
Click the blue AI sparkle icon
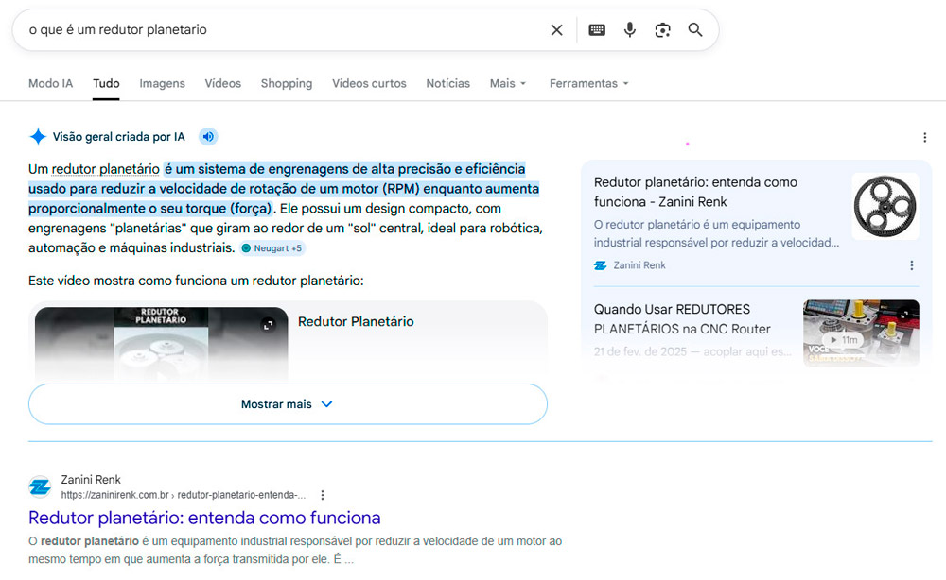pos(38,137)
